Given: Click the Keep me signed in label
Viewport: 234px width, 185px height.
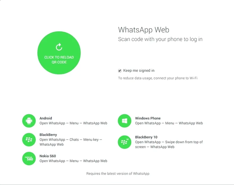Looking at the screenshot, I should [x=139, y=71].
